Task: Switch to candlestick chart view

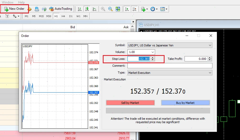Action: click(87, 9)
